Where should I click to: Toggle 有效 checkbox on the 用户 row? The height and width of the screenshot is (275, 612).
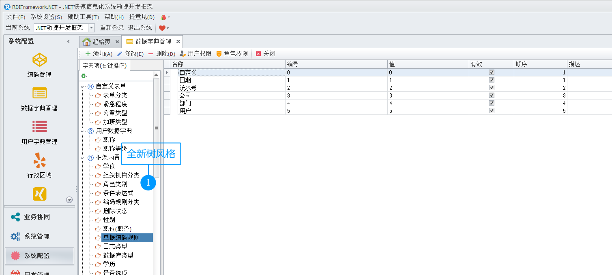[492, 111]
